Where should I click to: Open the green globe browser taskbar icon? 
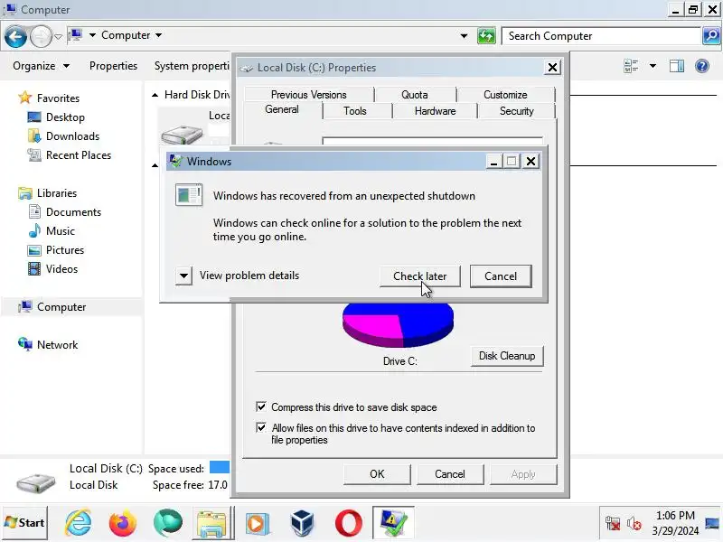tap(168, 523)
